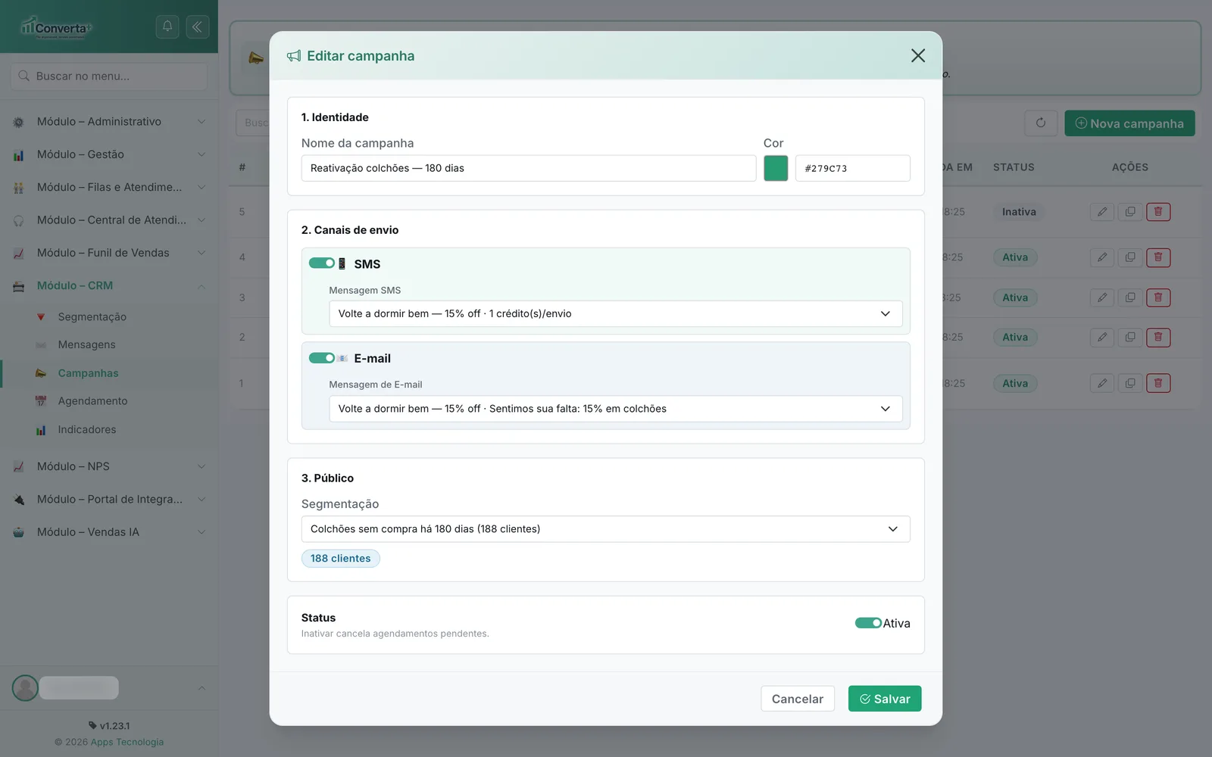
Task: Toggle the SMS channel switch
Action: point(322,263)
